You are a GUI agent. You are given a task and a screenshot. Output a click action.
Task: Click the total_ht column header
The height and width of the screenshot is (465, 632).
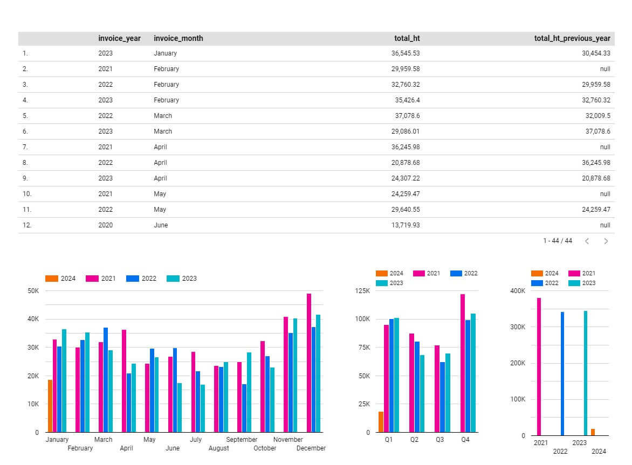[x=407, y=38]
